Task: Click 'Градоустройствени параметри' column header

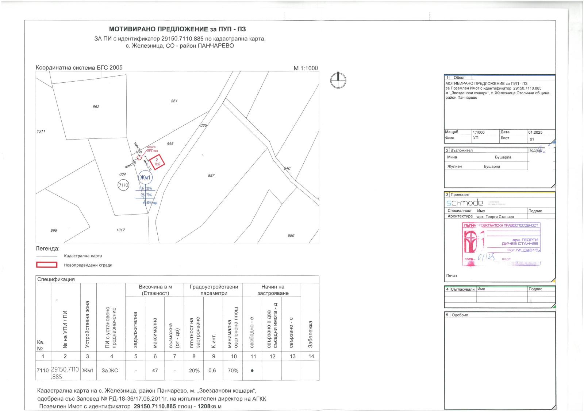Action: click(214, 290)
